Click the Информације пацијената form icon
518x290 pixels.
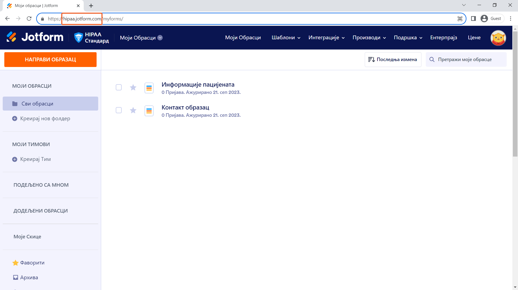point(149,88)
